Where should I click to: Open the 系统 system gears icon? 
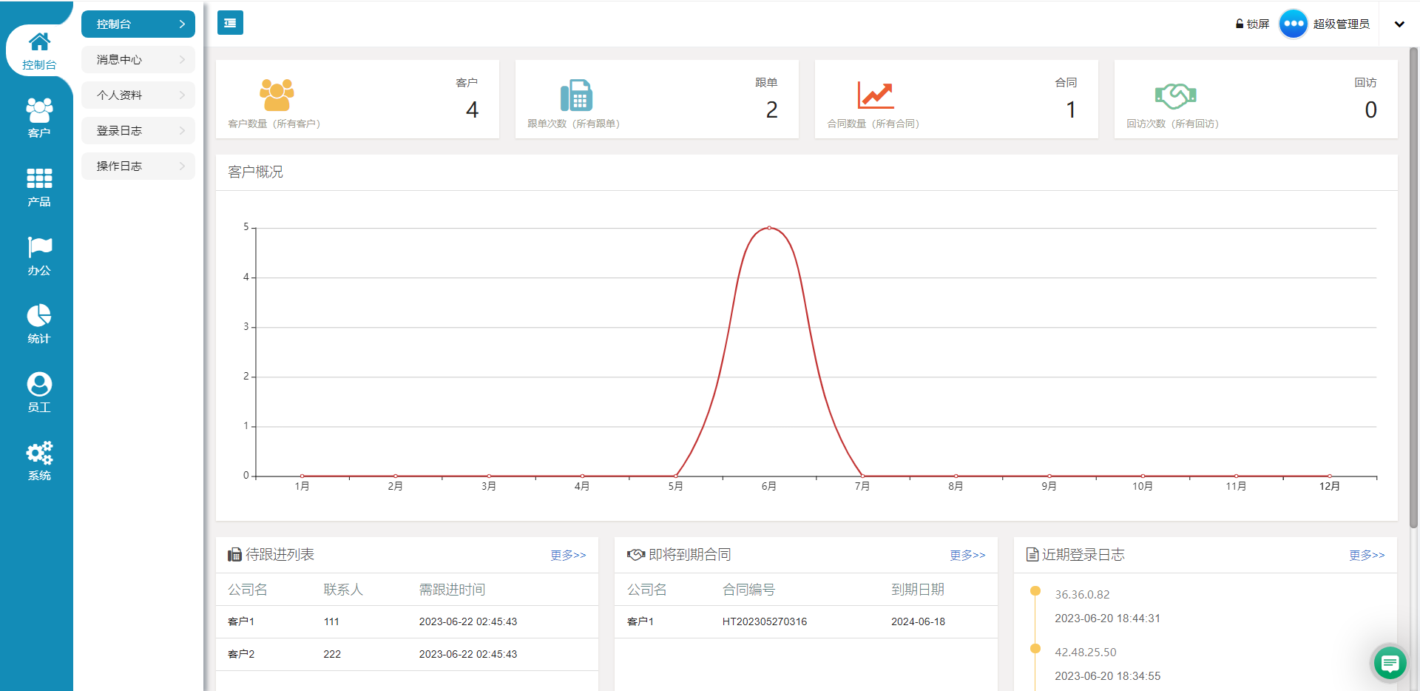click(39, 453)
